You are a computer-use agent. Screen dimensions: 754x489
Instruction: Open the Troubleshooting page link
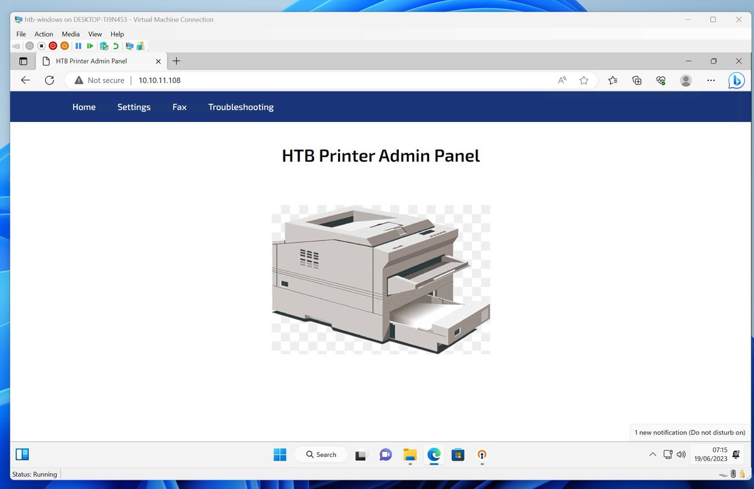coord(241,107)
